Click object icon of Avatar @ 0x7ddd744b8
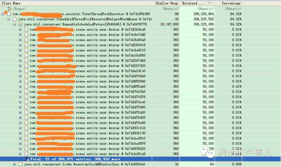The image size is (281, 167). [x=26, y=76]
